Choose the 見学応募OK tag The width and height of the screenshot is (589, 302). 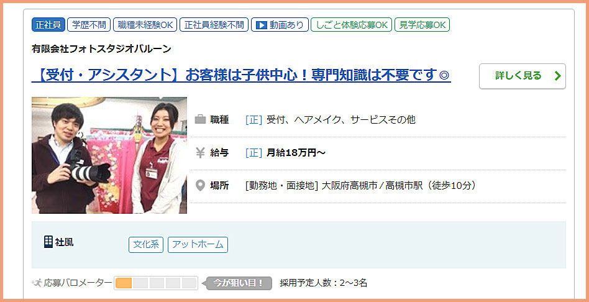point(422,25)
